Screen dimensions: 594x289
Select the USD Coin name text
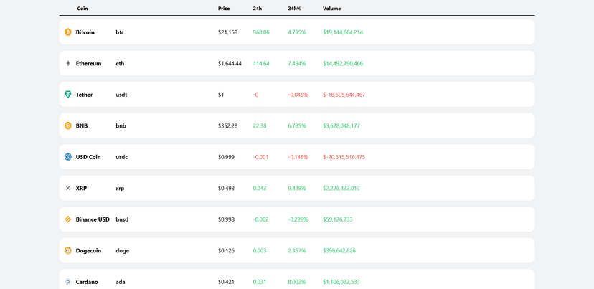pyautogui.click(x=88, y=157)
